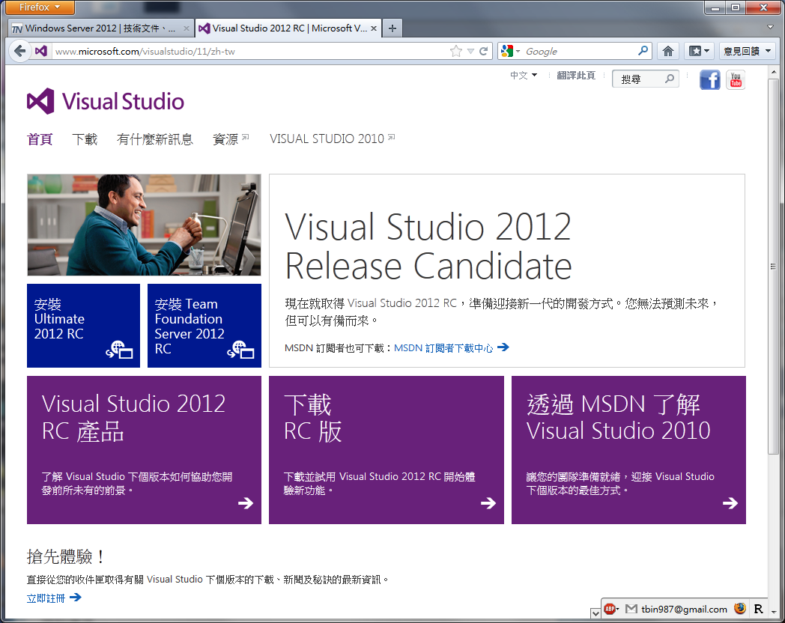Click the arrow after MSDN 訂閱者下載中心
785x623 pixels.
point(503,347)
